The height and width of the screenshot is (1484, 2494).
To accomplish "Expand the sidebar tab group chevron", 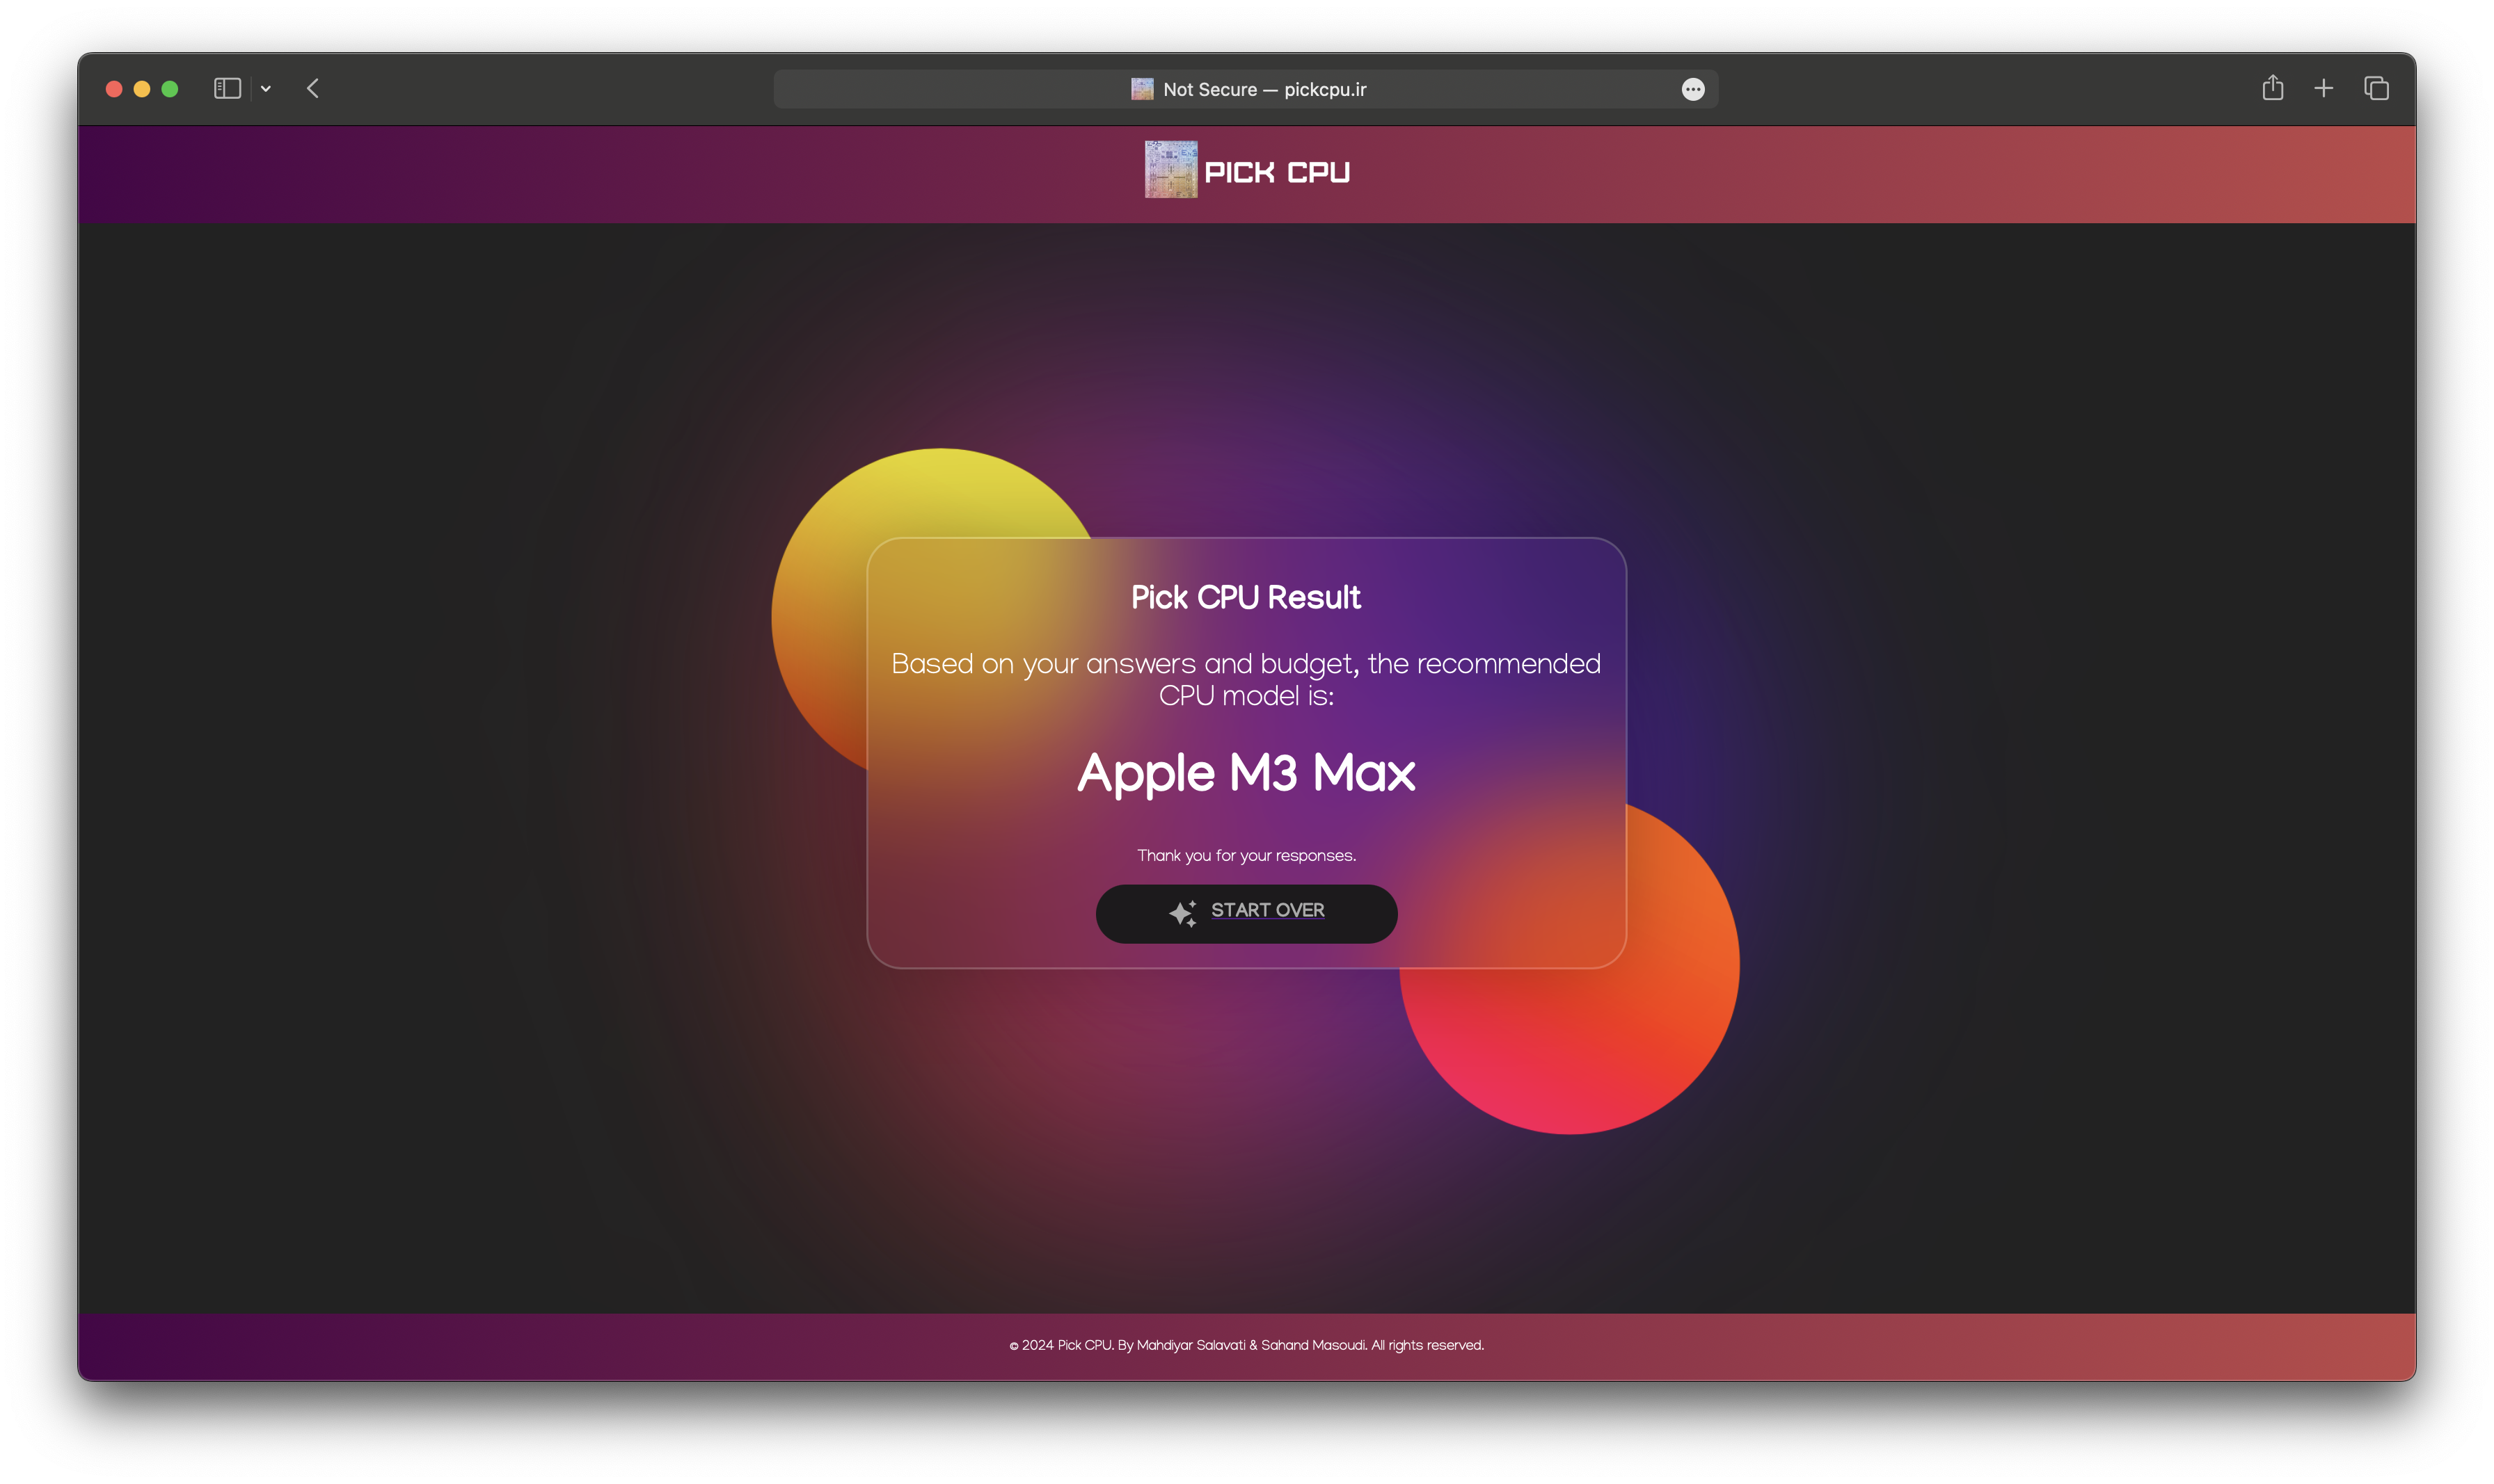I will pyautogui.click(x=266, y=89).
